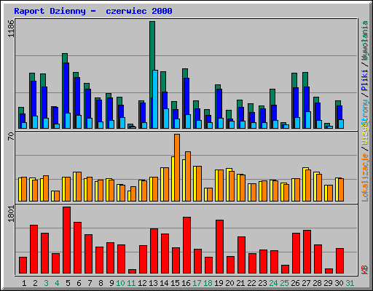
Task: Click the tallest green bar on day 13
Action: tap(152, 75)
